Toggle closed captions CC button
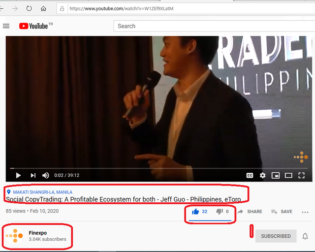Screen dimensions: 315x252 tap(250, 175)
